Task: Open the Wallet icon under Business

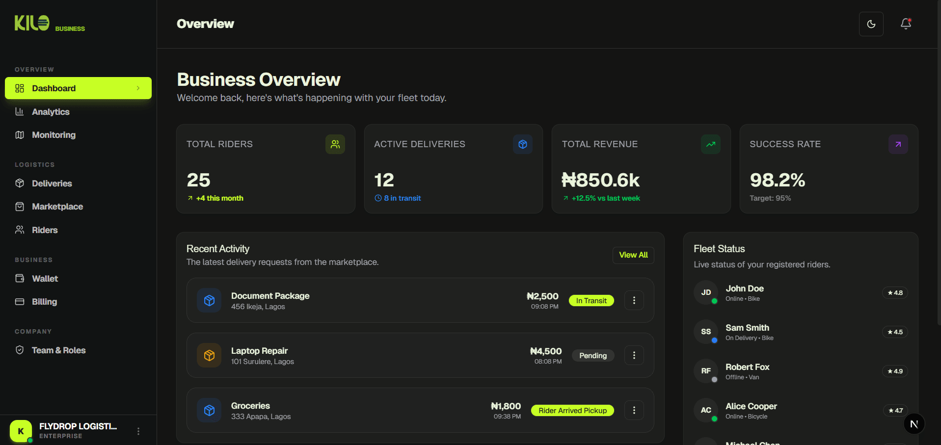Action: point(20,278)
